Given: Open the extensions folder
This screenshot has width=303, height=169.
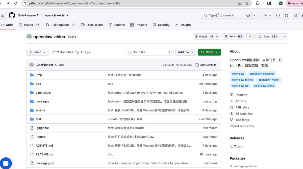Looking at the screenshot, I should (x=43, y=93).
